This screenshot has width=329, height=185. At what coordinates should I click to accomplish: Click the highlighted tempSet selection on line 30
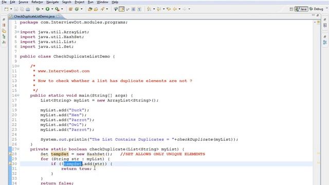tap(72, 164)
